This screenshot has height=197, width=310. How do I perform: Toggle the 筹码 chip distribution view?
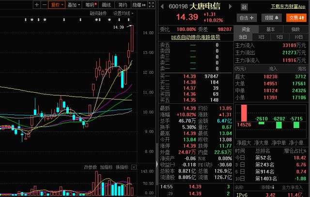click(91, 5)
